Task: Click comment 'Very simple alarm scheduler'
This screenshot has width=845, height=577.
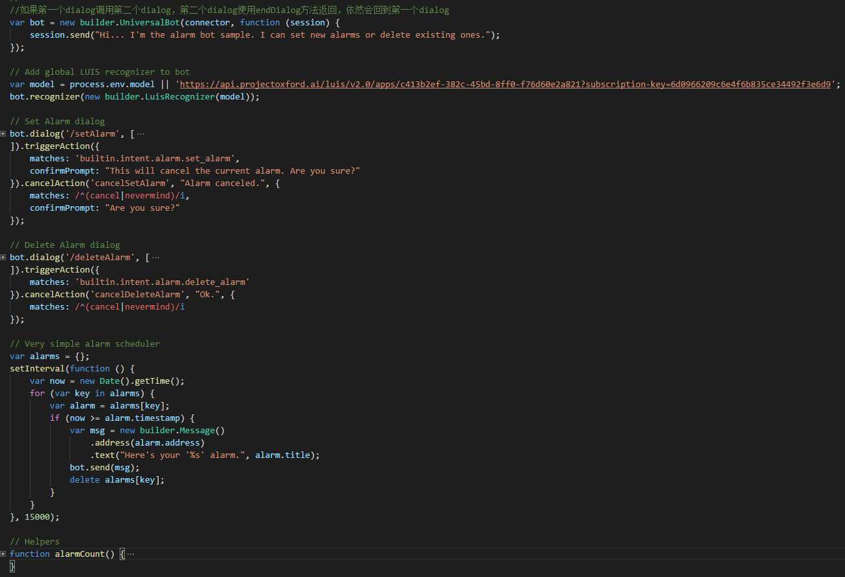Action: coord(85,344)
